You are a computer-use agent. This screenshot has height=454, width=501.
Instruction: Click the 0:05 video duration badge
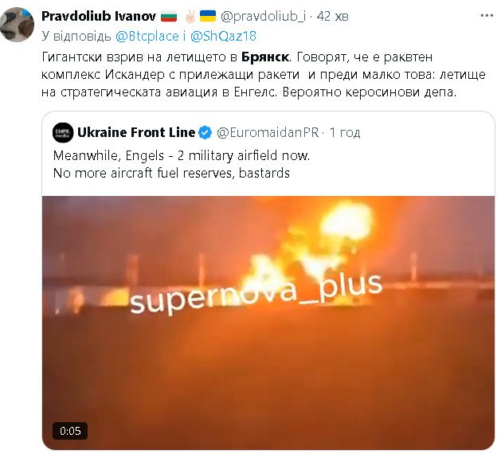click(70, 431)
